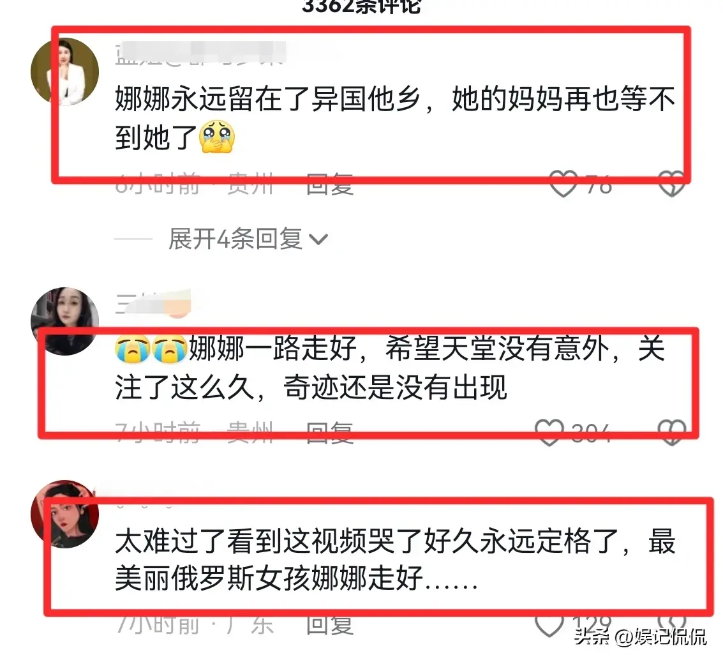Like the first comment showing 76 likes
This screenshot has width=723, height=662.
coord(563,183)
